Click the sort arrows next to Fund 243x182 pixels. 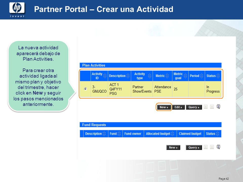pyautogui.click(x=119, y=134)
